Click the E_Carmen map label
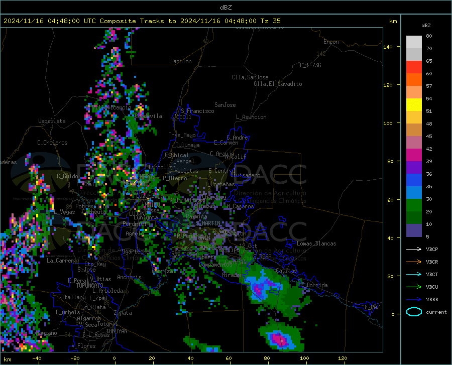Image resolution: width=452 pixels, height=365 pixels. pos(226,142)
